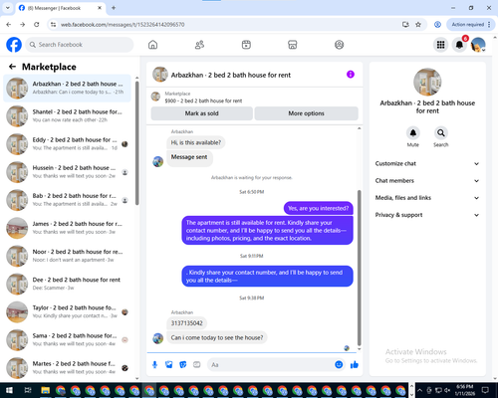Image resolution: width=498 pixels, height=398 pixels.
Task: Click "Can i come today to see the house?" message
Action: (x=217, y=337)
